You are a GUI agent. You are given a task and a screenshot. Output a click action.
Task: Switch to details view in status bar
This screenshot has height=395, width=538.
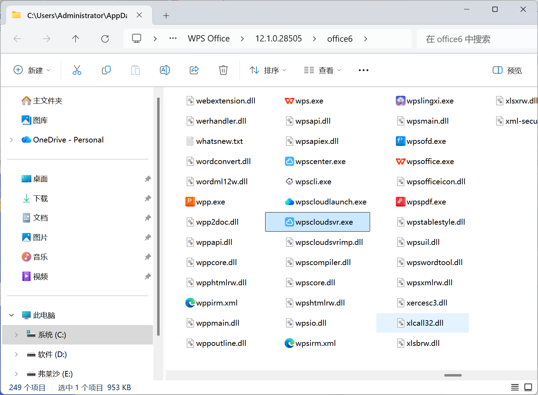pos(515,387)
